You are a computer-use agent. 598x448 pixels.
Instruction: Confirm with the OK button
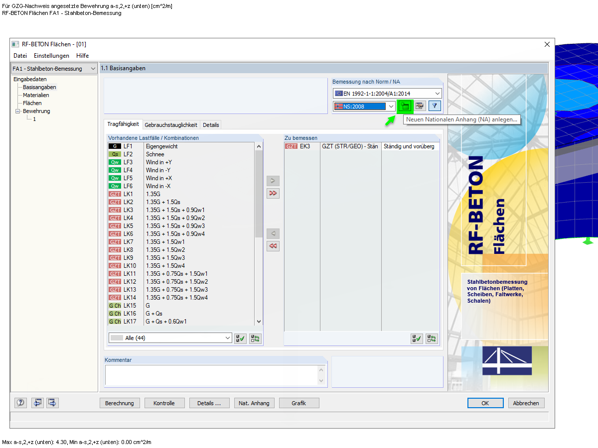(485, 403)
